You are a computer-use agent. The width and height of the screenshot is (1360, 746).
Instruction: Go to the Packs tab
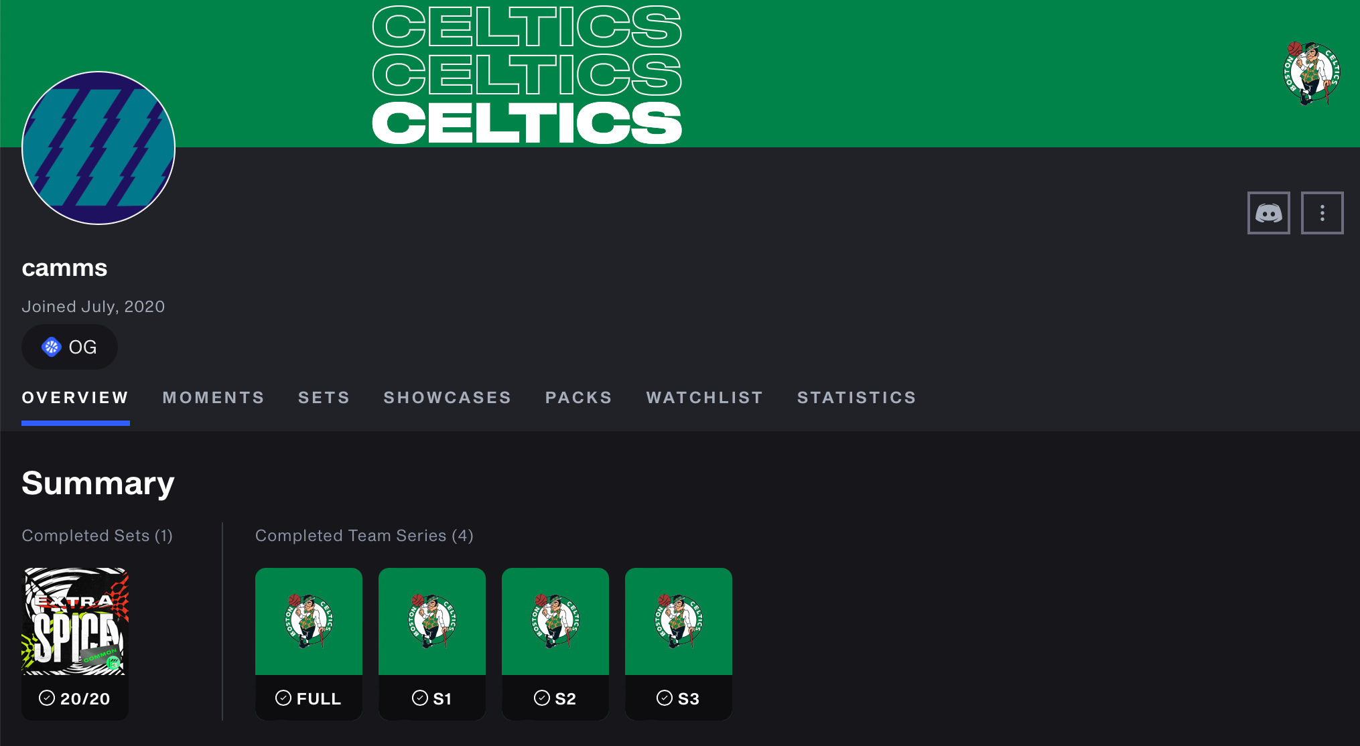(x=578, y=398)
